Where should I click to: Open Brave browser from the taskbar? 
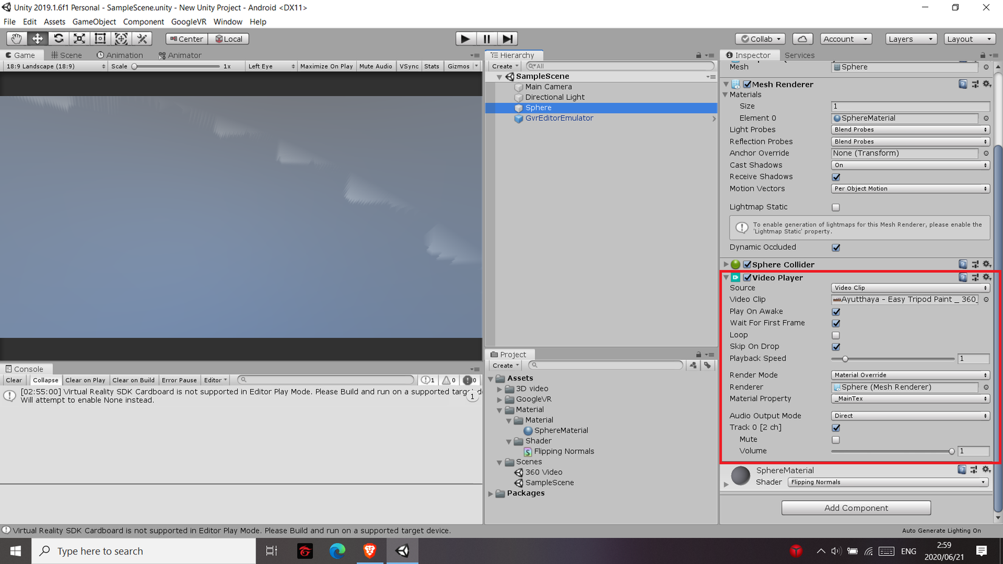tap(370, 551)
